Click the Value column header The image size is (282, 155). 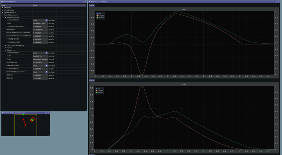click(x=35, y=5)
